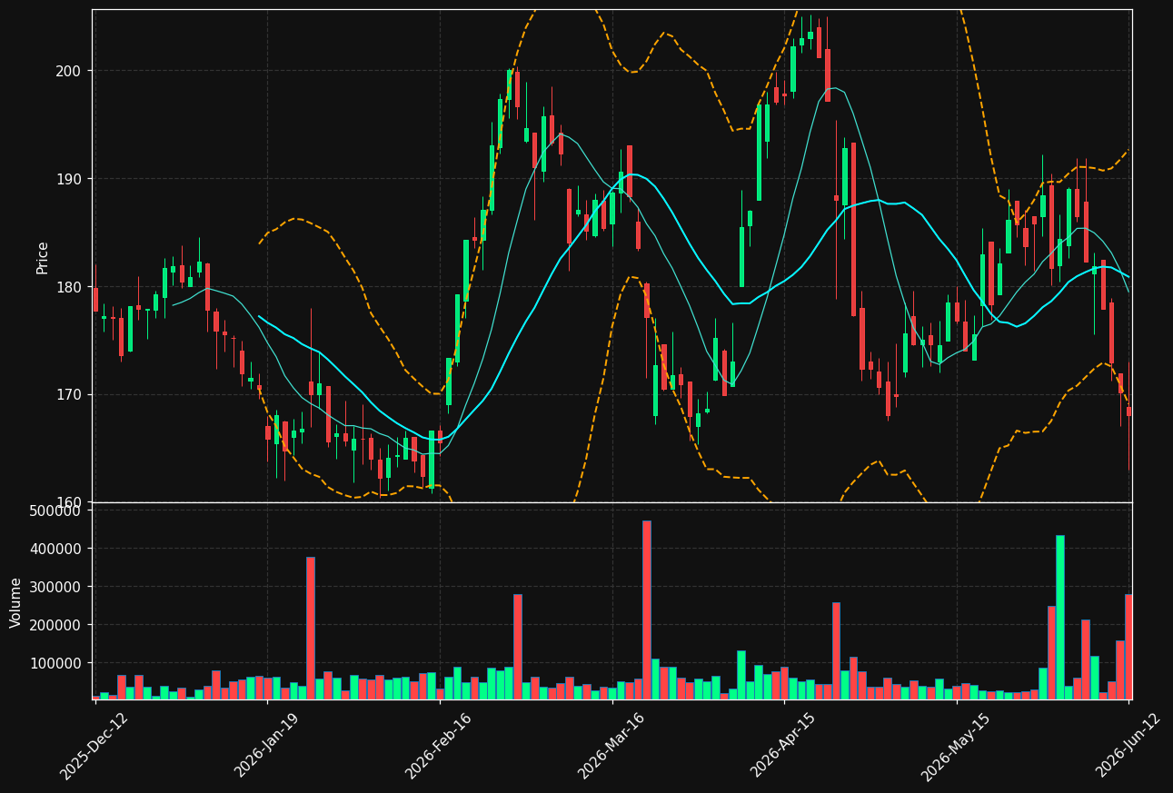The image size is (1173, 793).
Task: Click the 170 price tick label
Action: point(69,395)
